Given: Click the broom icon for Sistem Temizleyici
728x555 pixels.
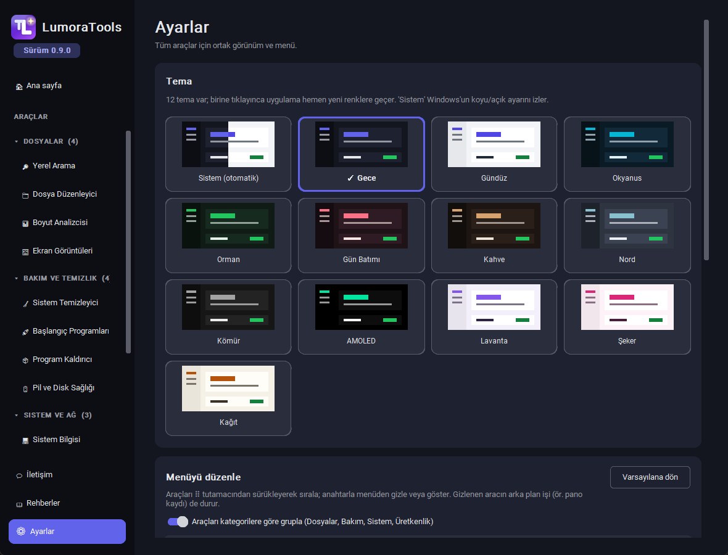Looking at the screenshot, I should click(25, 303).
